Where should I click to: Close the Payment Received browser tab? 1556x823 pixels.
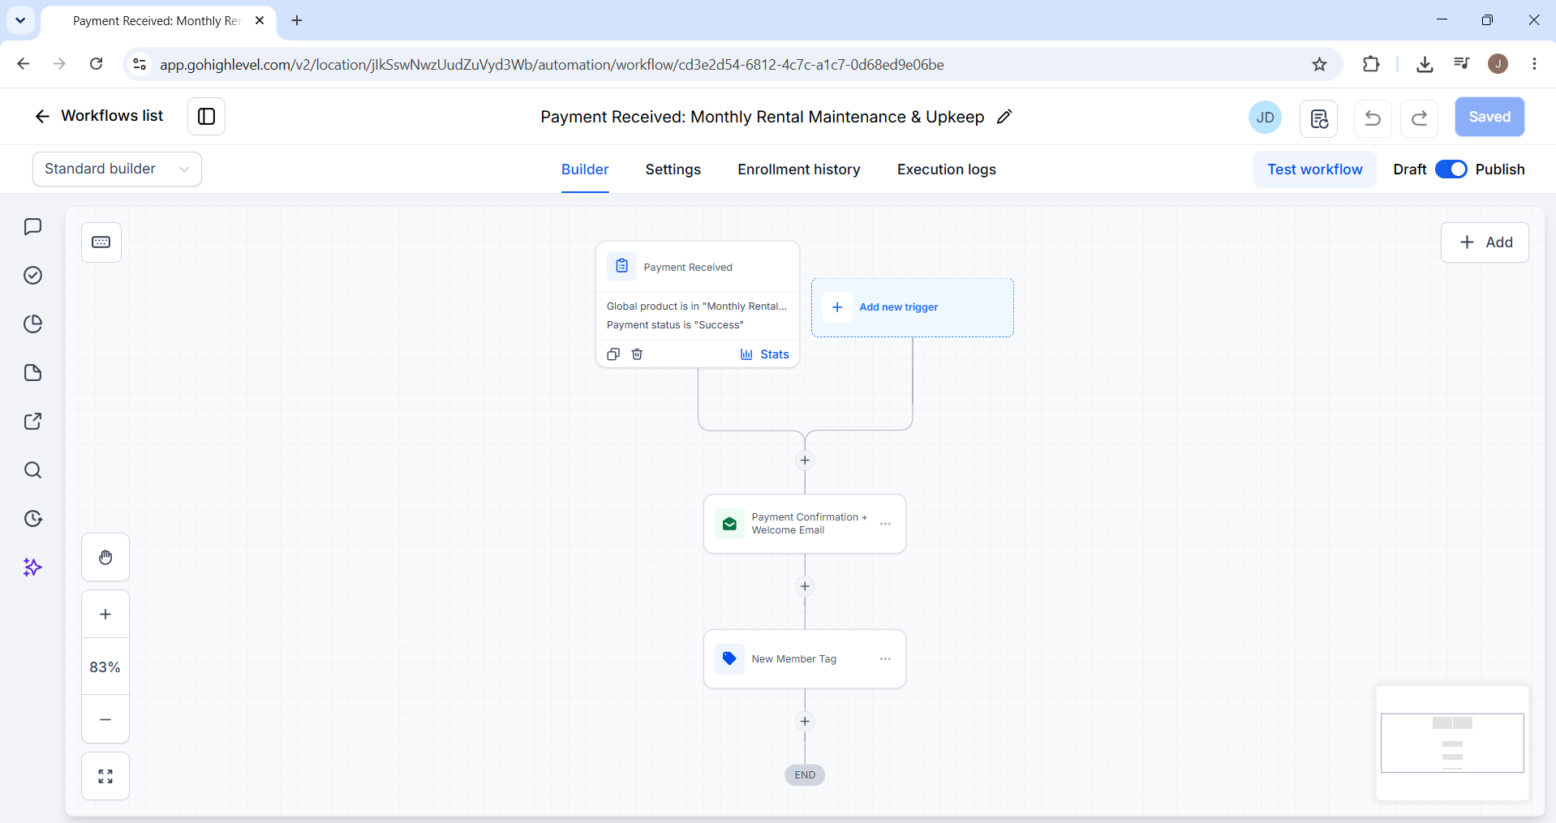point(260,20)
